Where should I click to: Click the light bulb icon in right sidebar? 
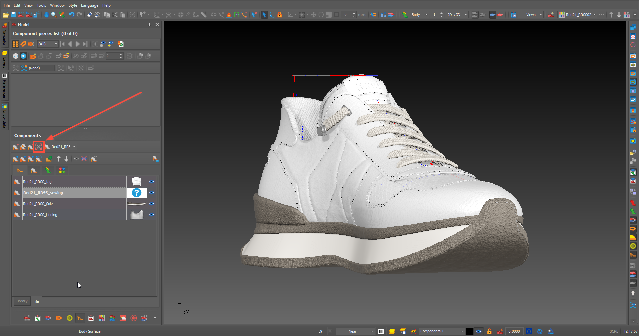click(x=633, y=294)
